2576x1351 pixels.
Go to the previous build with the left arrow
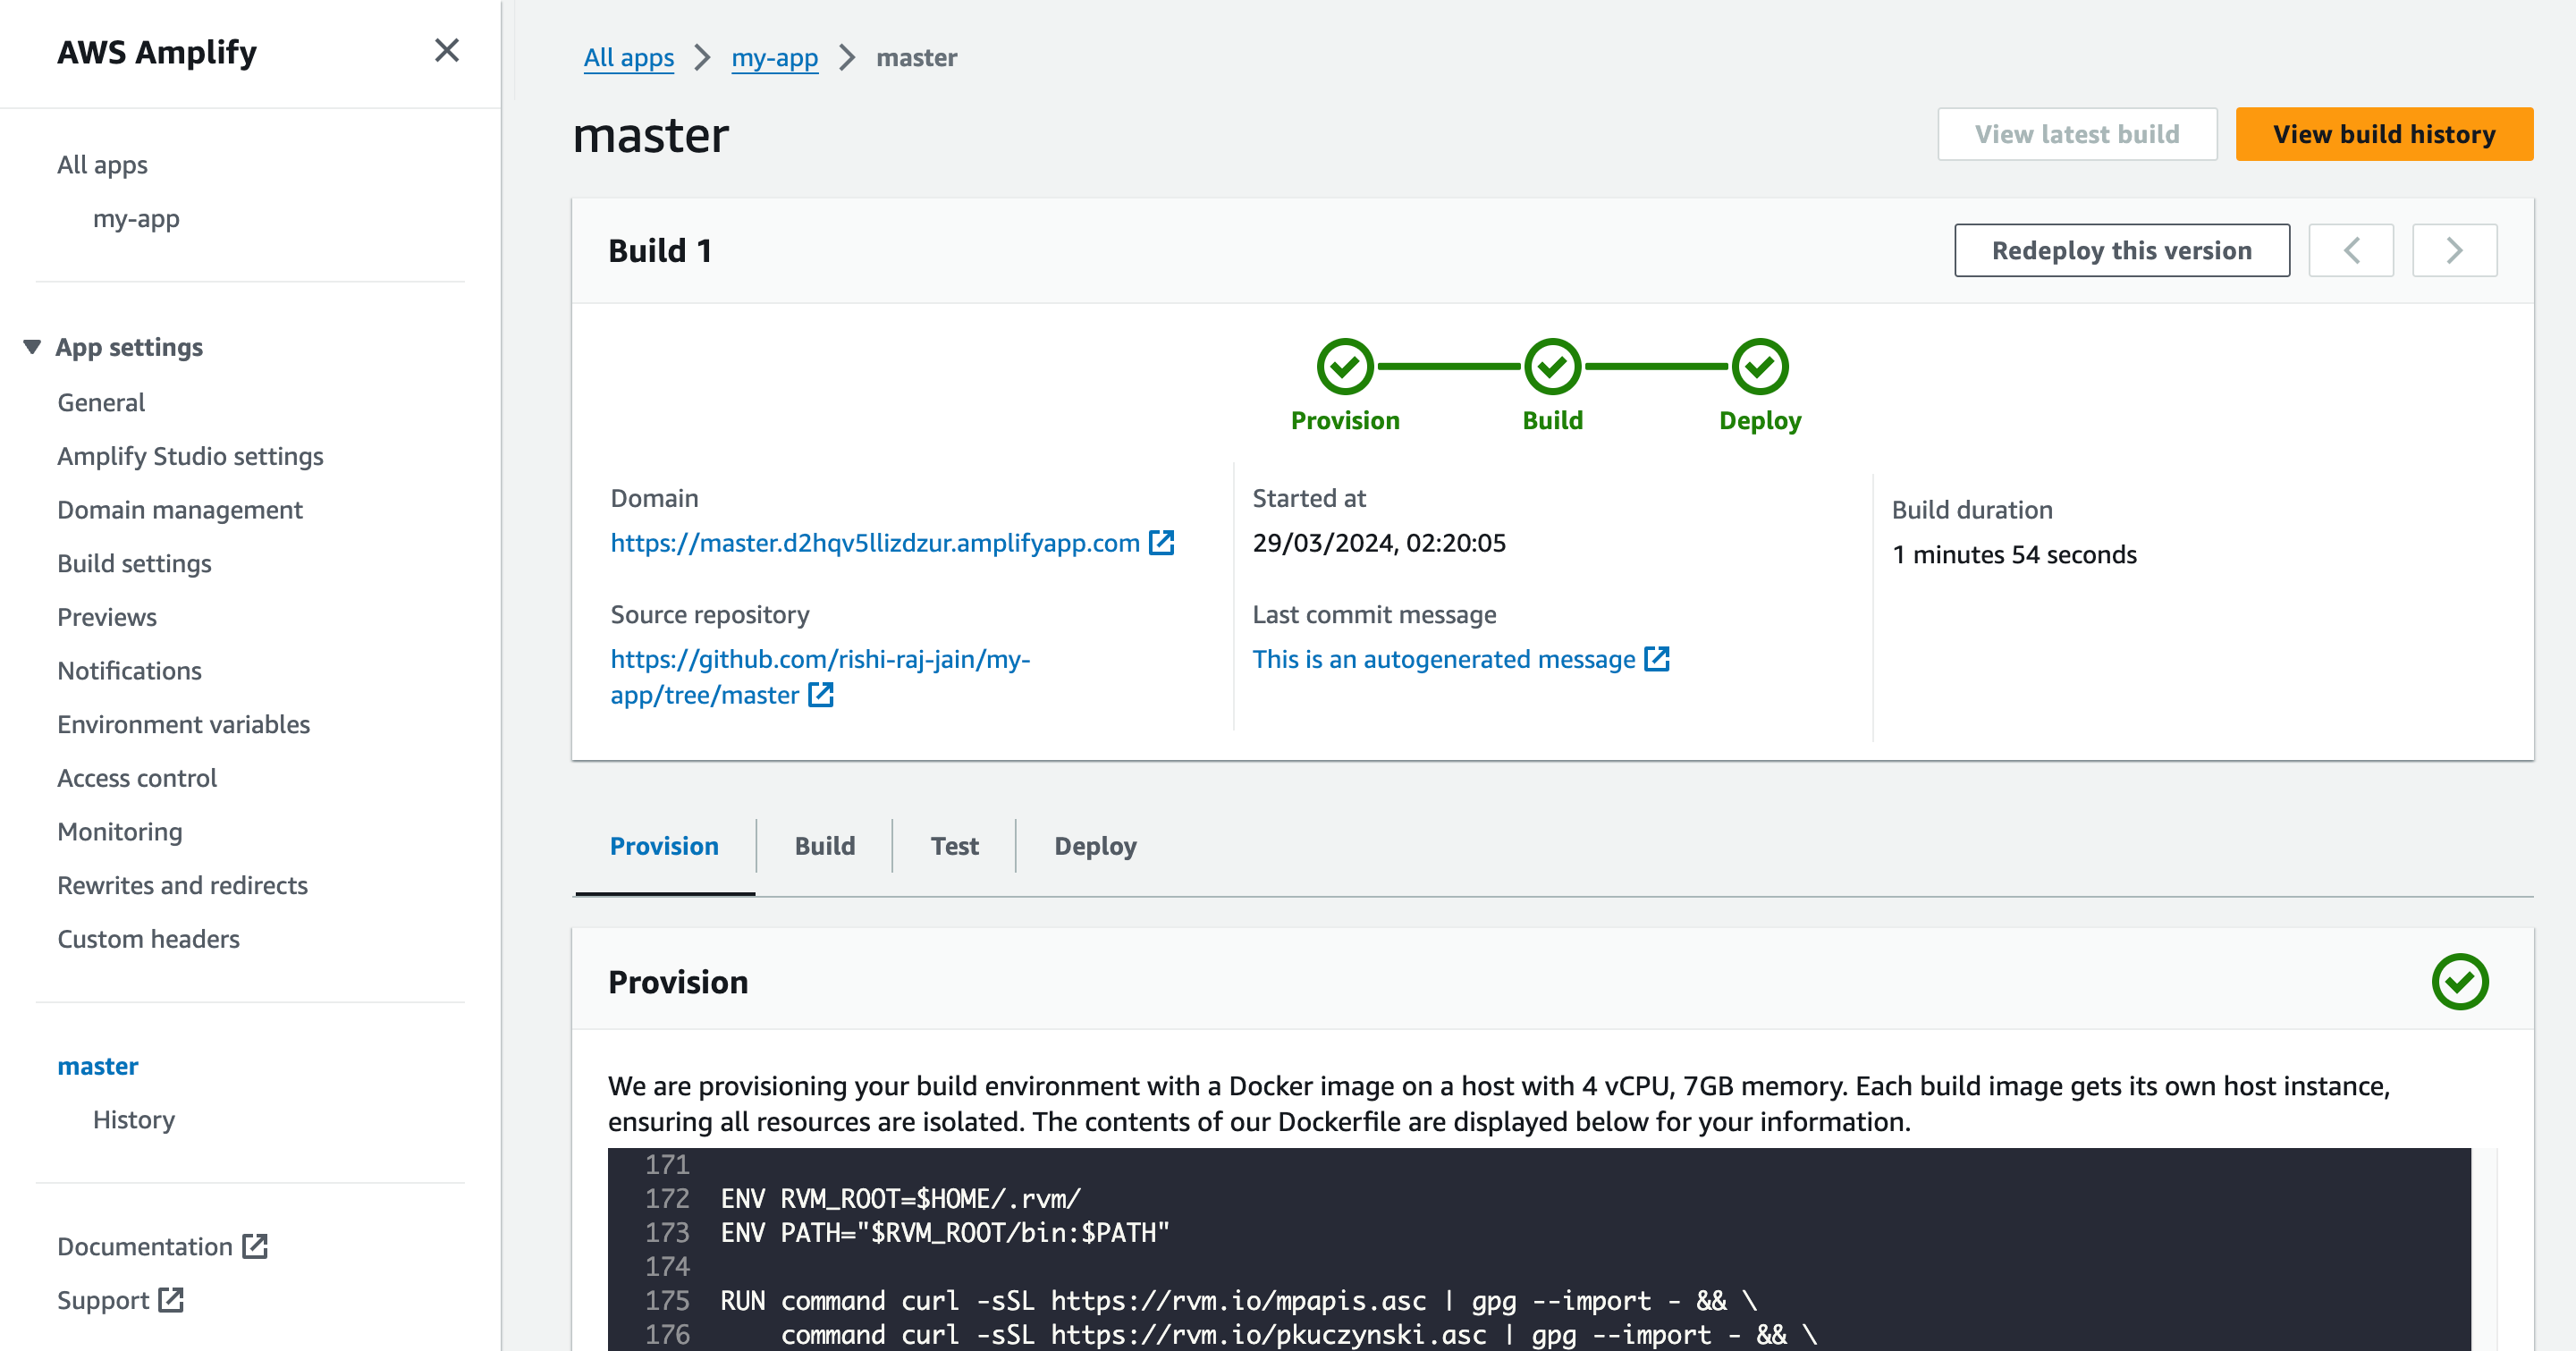[x=2351, y=250]
